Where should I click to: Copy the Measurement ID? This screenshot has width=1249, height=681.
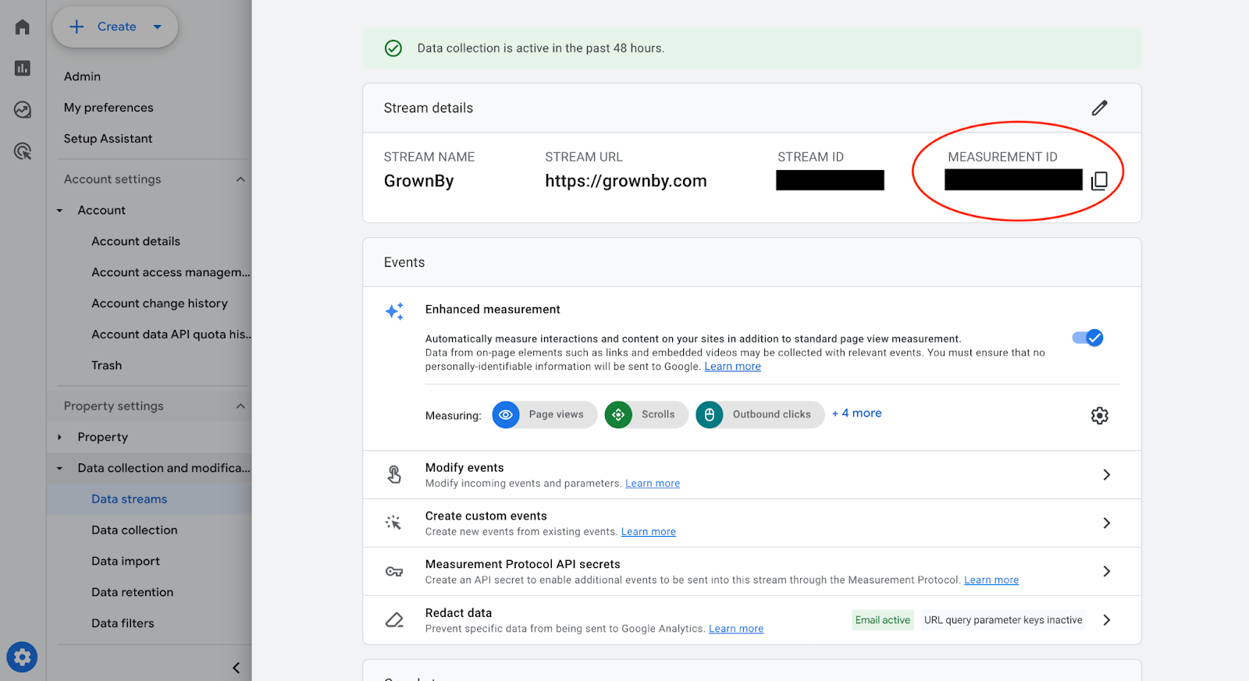[1099, 181]
